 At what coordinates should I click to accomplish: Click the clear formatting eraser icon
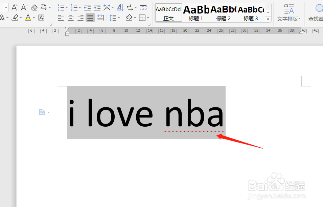point(34,8)
